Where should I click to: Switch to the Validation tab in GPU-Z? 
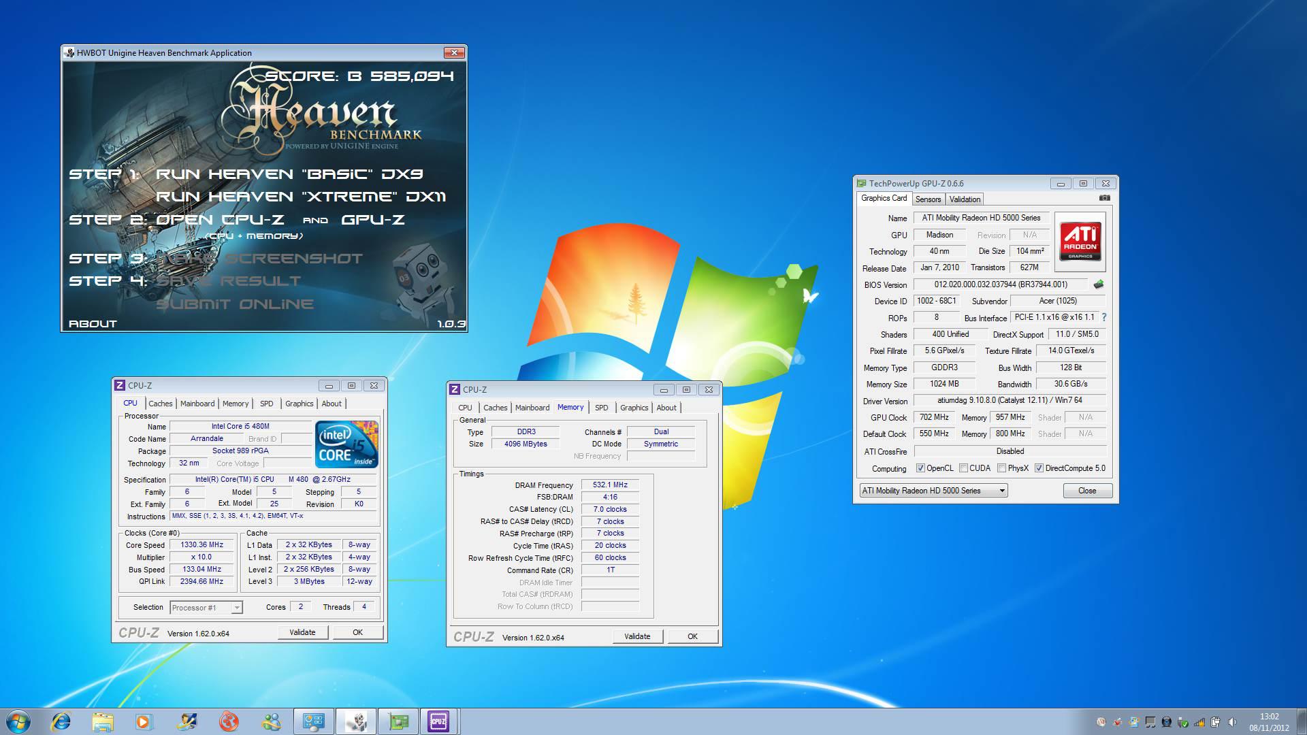click(965, 199)
